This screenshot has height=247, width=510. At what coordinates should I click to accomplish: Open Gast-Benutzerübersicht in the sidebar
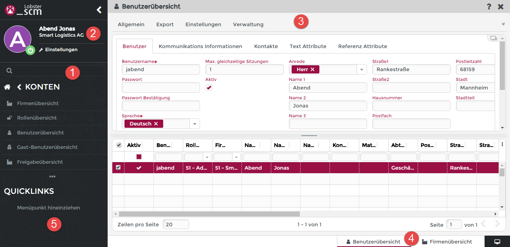[47, 147]
